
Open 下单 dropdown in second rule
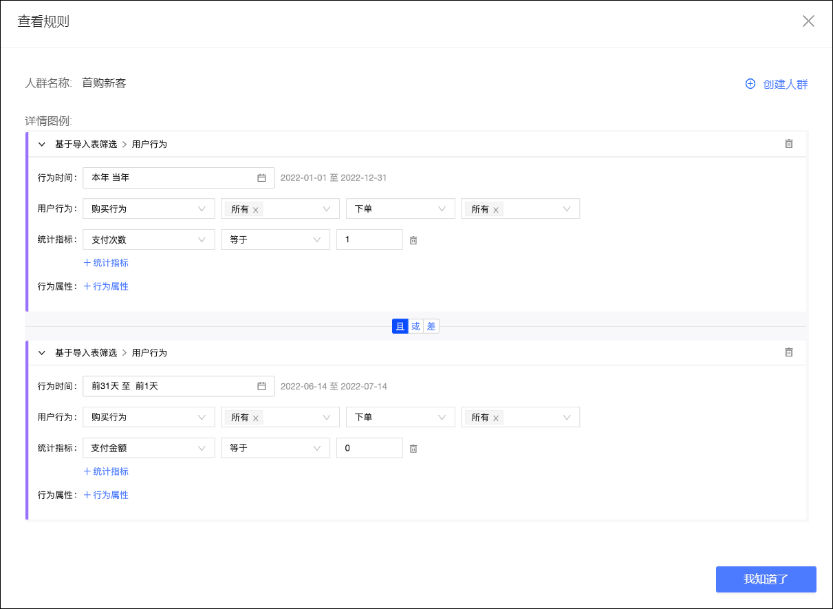pos(400,417)
